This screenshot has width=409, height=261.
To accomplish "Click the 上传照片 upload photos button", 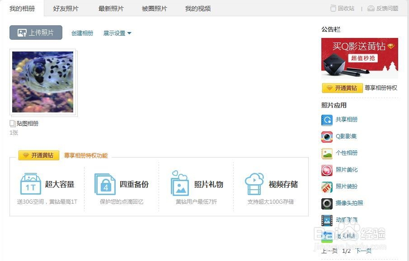I will click(x=36, y=33).
